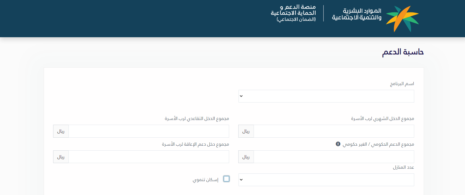465x195 pixels.
Task: Open the اسم البرنامج dropdown
Action: pos(326,96)
